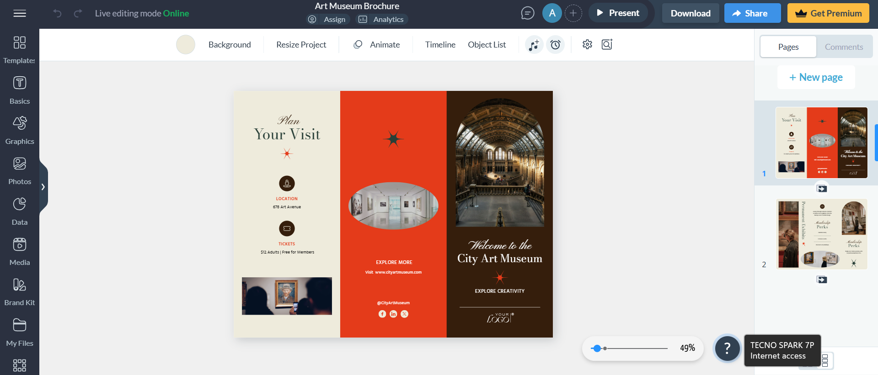Open the Object List

(x=487, y=45)
